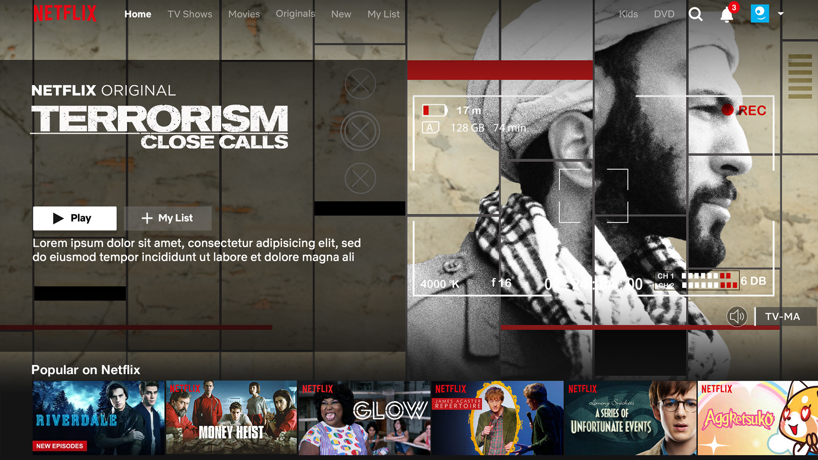Switch to the Kids section
The width and height of the screenshot is (818, 460).
(x=628, y=14)
